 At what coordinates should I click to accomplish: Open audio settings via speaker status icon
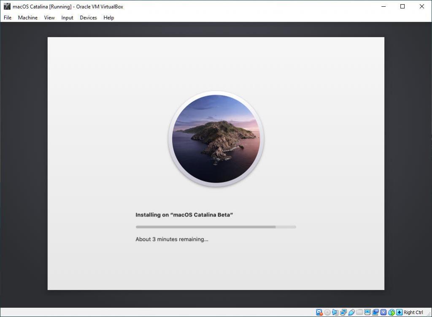335,312
